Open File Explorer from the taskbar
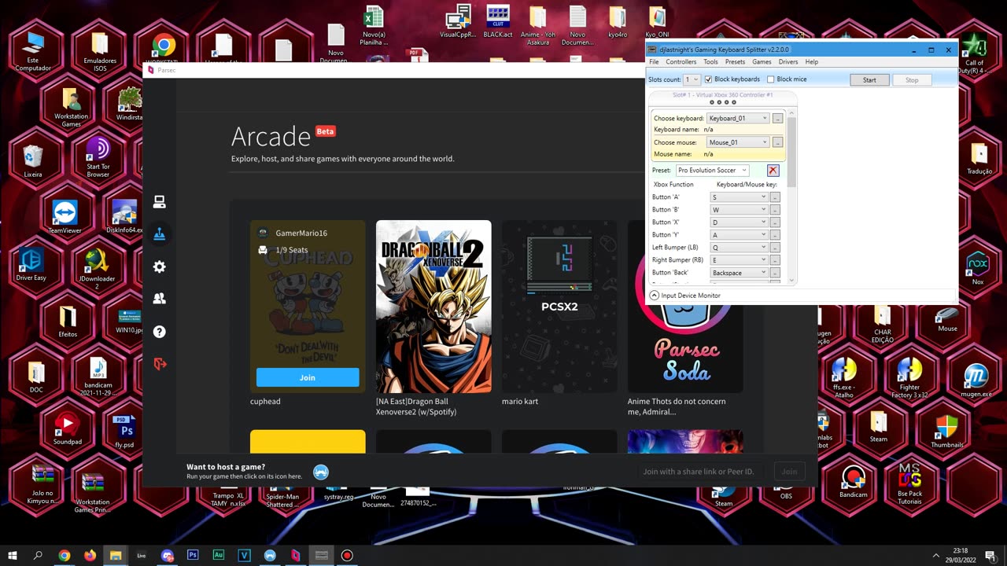 tap(116, 555)
